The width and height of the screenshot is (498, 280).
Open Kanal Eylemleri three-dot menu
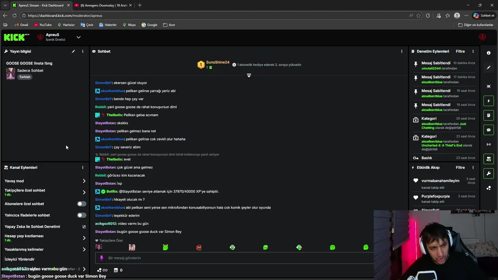click(82, 168)
